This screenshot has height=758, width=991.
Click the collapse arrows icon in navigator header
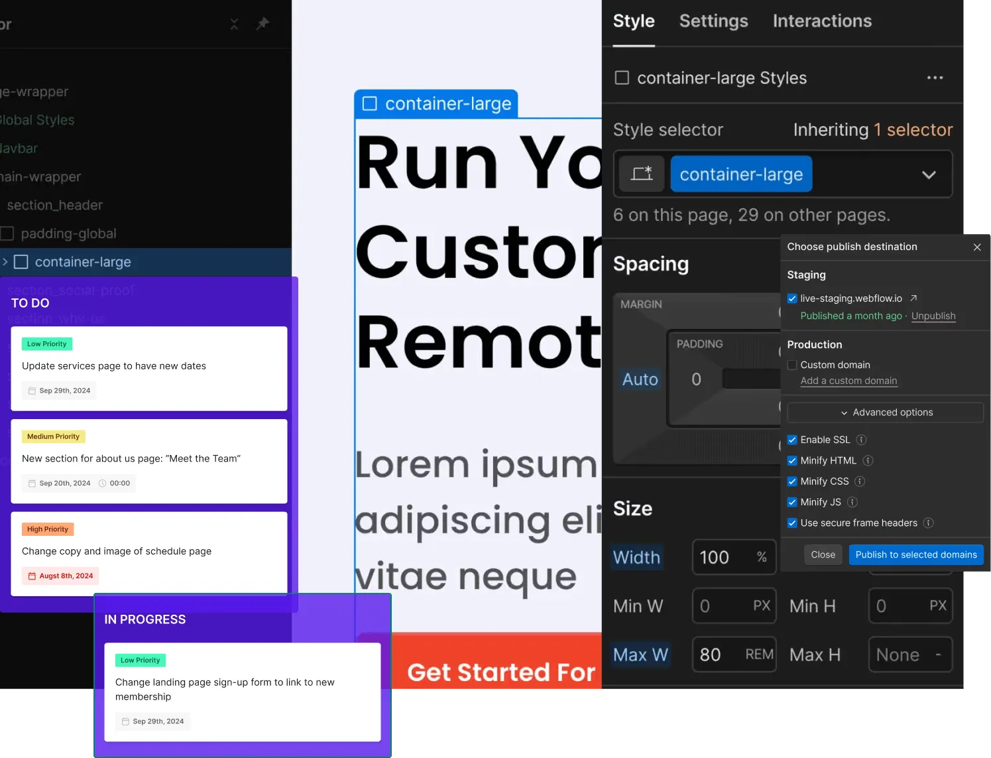coord(234,24)
